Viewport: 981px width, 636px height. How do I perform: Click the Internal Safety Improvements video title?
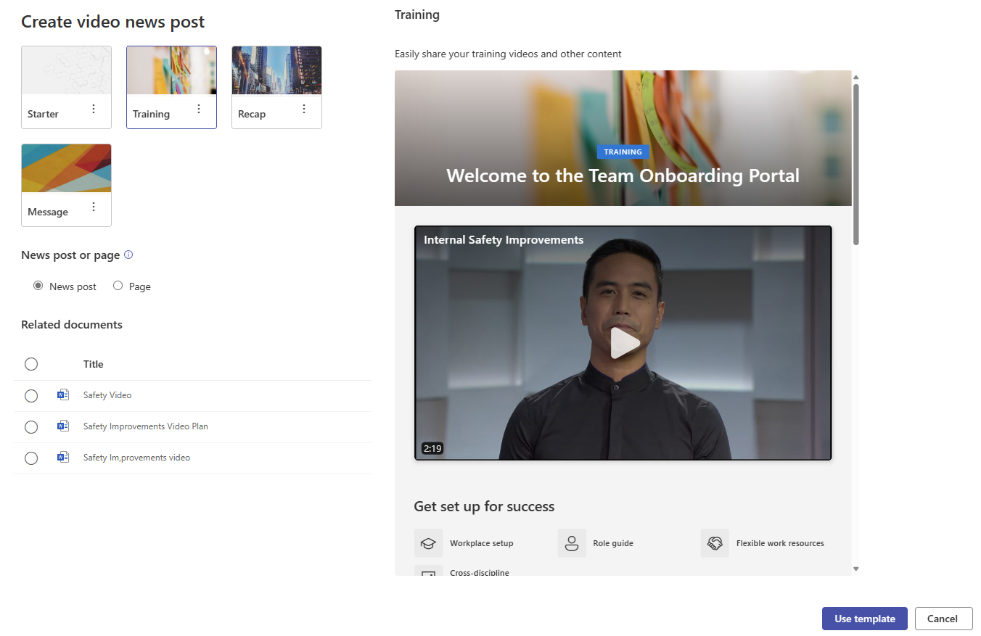click(x=504, y=239)
